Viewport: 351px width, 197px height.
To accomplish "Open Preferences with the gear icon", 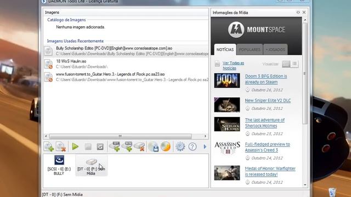I will (180, 147).
